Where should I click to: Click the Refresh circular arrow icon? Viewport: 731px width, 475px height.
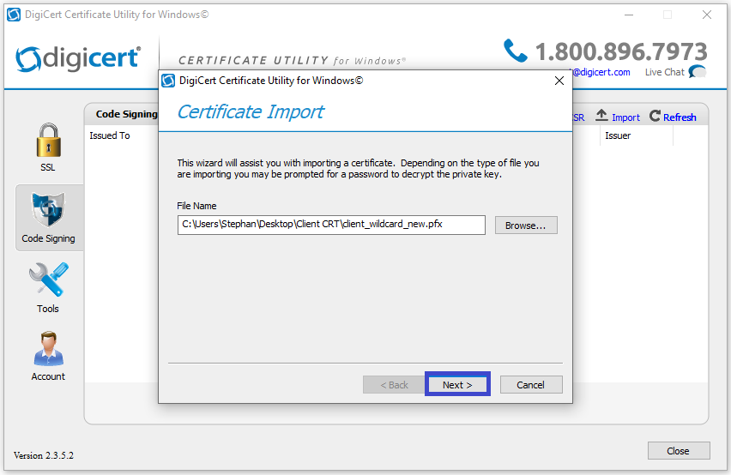tap(655, 116)
